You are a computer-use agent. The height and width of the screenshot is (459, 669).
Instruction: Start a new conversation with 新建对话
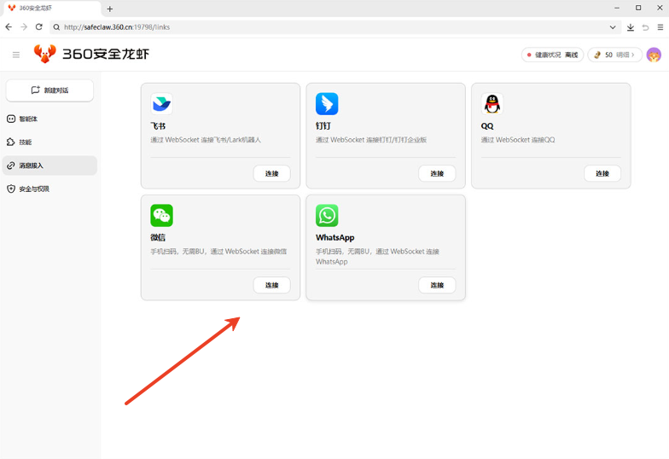pyautogui.click(x=49, y=90)
